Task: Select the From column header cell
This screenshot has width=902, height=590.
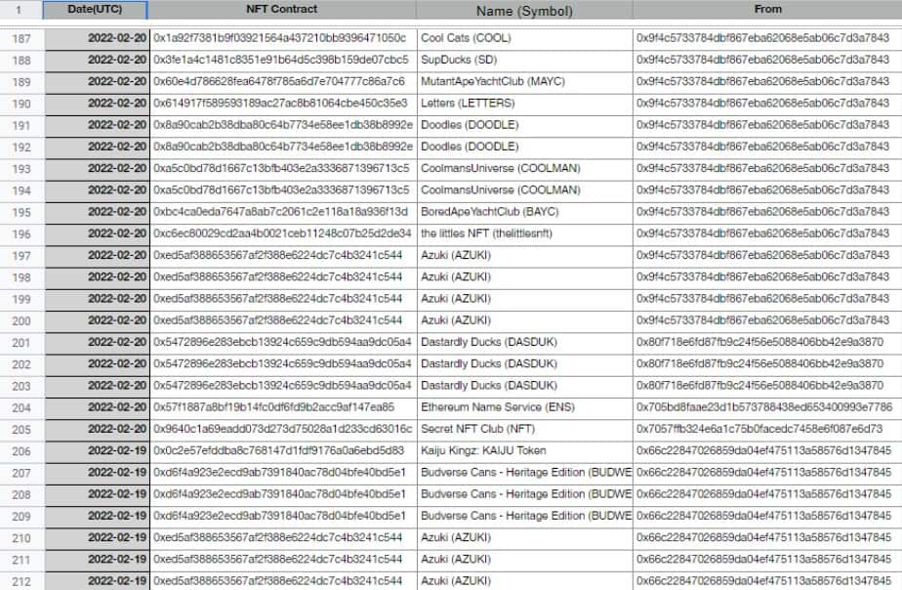Action: pos(768,10)
